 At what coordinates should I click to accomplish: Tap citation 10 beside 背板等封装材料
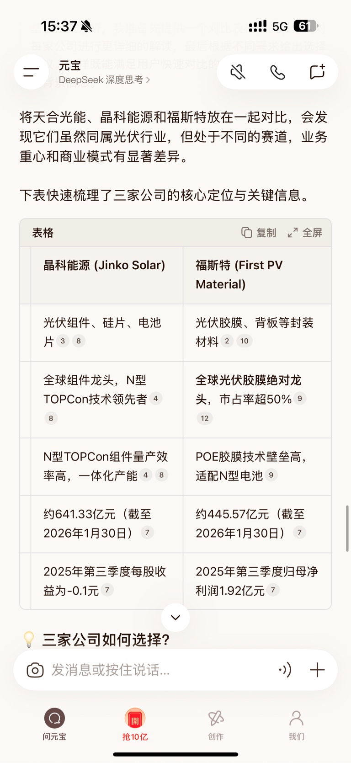click(x=245, y=341)
